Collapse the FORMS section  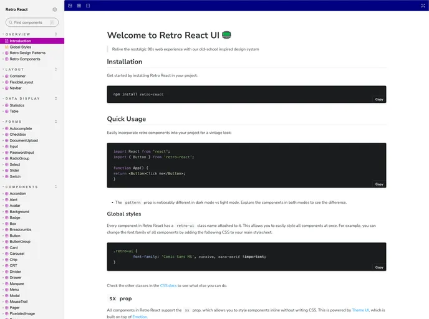13,121
